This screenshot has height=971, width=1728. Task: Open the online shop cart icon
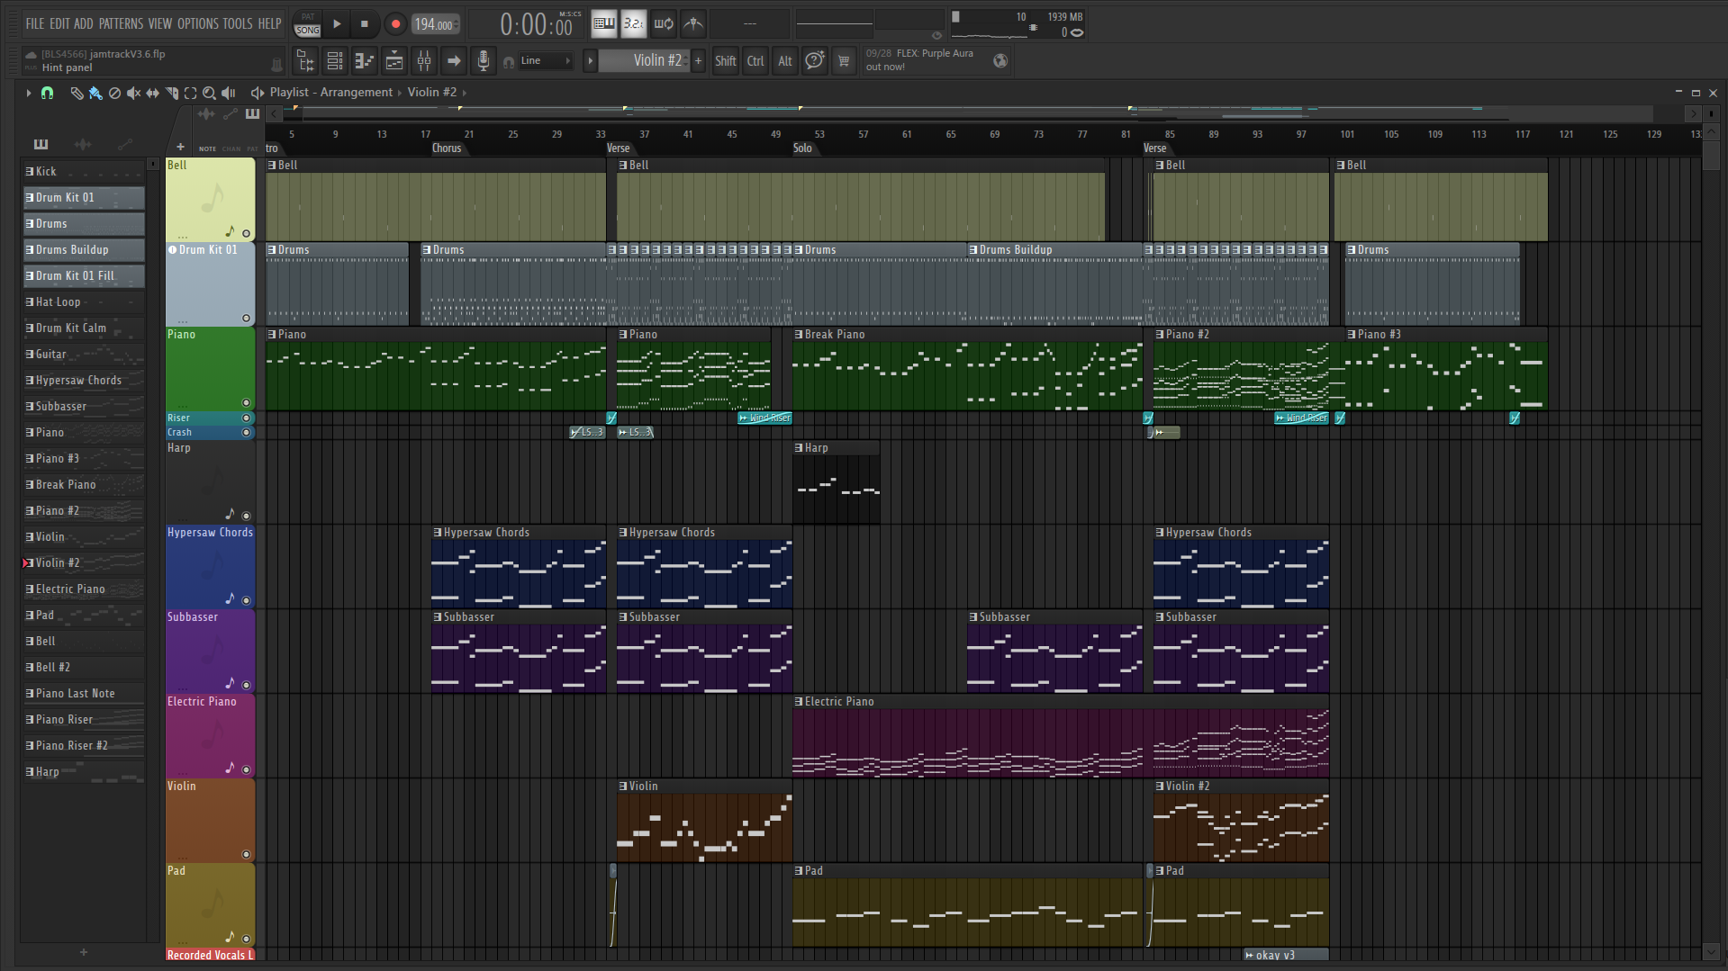844,60
